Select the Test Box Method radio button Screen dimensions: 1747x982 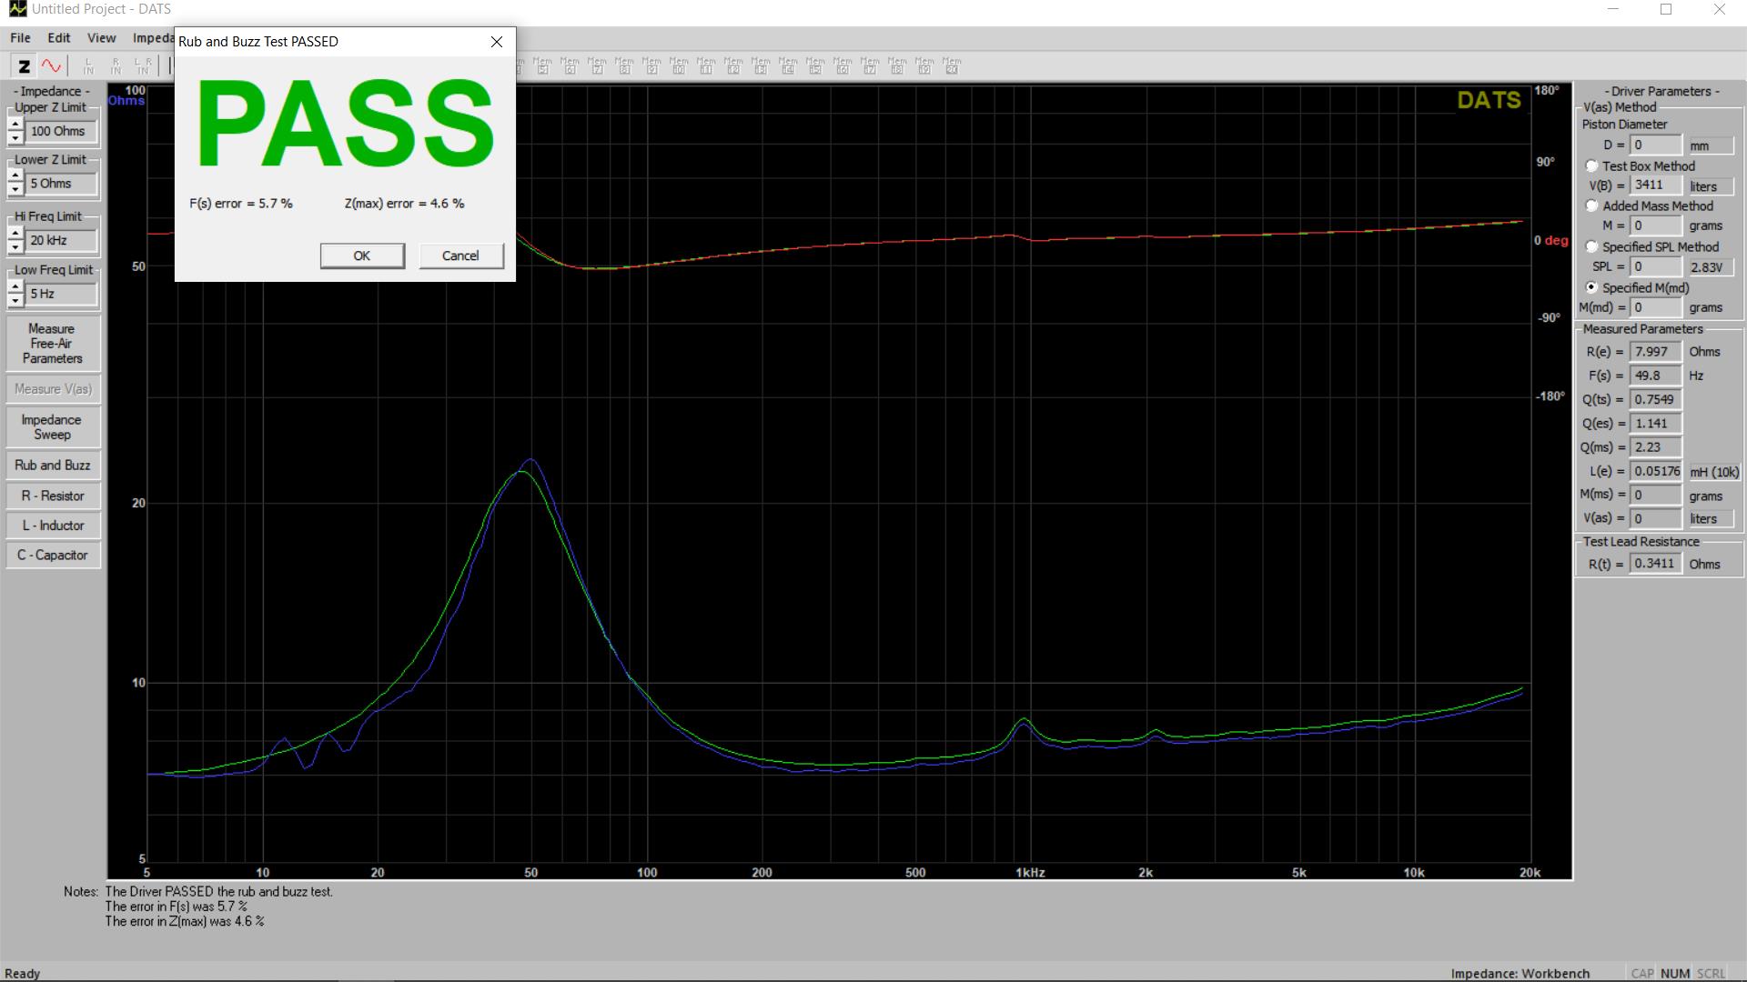click(1591, 165)
